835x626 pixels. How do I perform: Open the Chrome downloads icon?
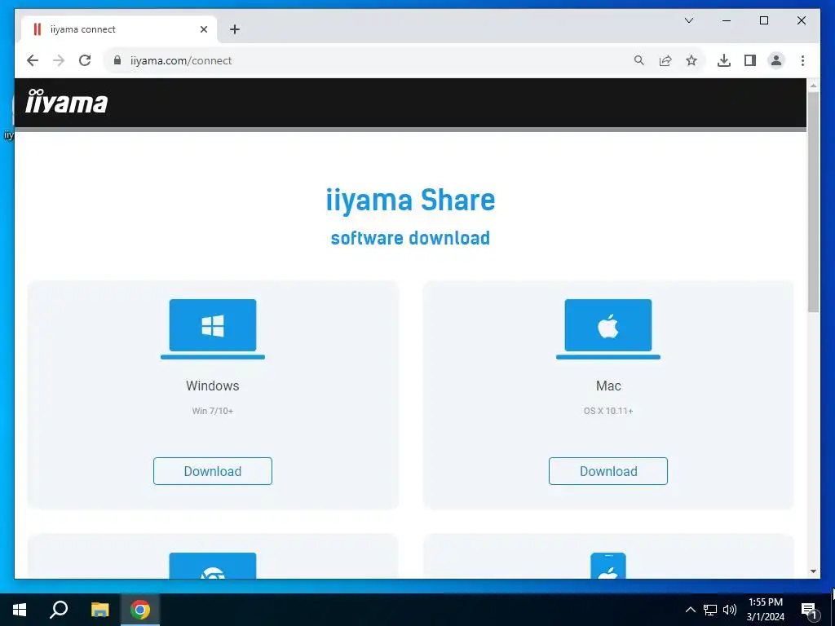pos(724,60)
